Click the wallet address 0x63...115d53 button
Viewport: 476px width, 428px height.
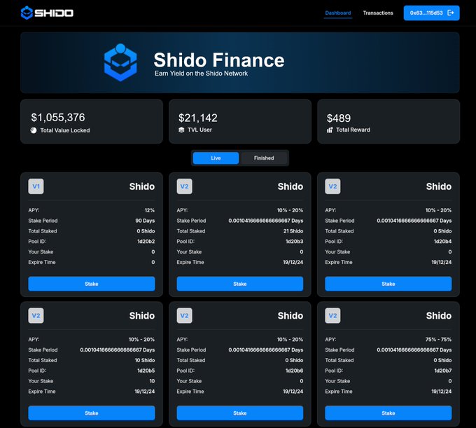coord(431,13)
